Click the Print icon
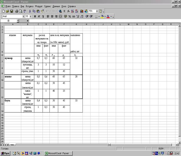 coord(17,11)
